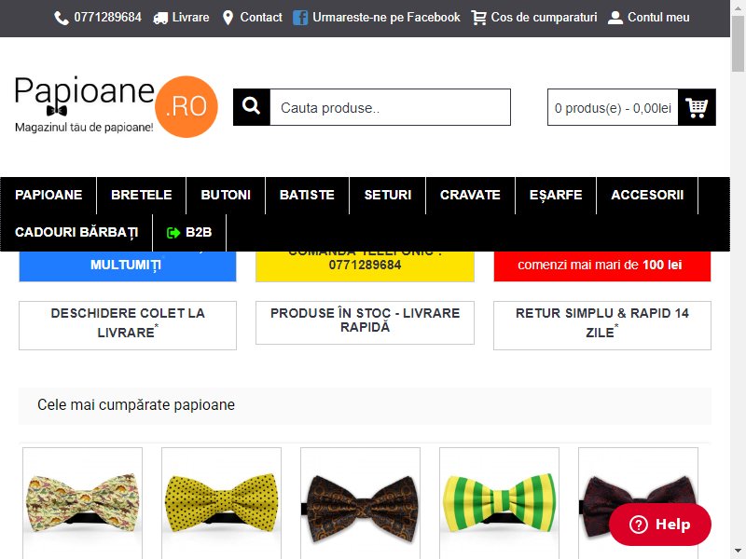This screenshot has height=559, width=746.
Task: Open the cart summary 0 produs(e) dropdown
Action: (613, 107)
